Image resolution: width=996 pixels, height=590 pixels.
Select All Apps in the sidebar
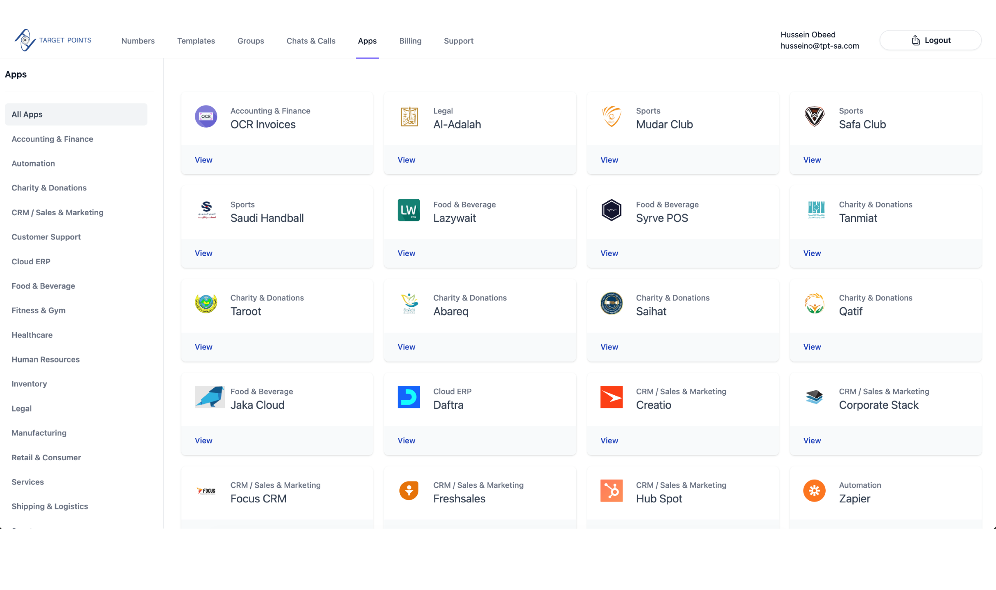tap(27, 114)
